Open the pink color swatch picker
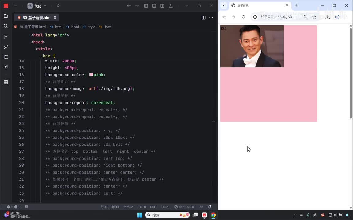Viewport: 353px width, 220px height. click(x=91, y=75)
